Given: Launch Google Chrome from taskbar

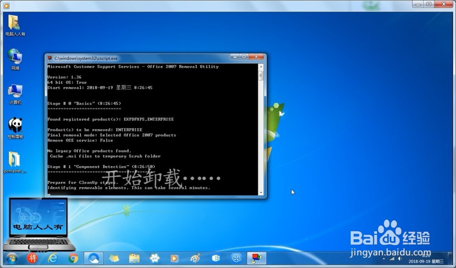Looking at the screenshot, I should pyautogui.click(x=73, y=258).
